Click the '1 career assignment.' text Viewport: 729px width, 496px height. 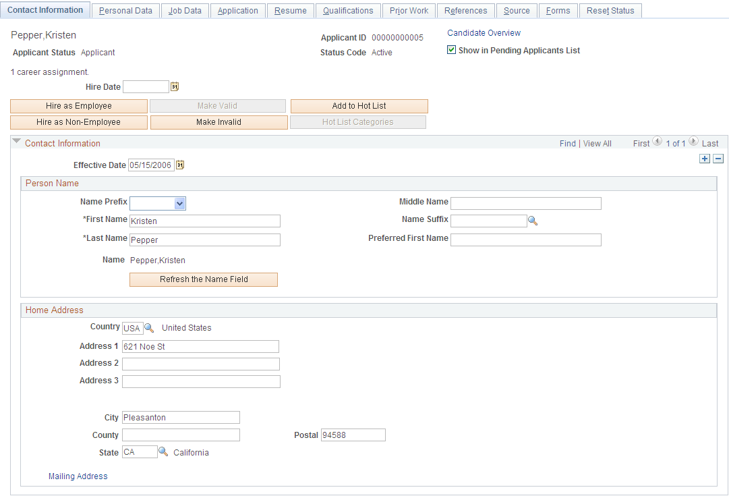[50, 72]
